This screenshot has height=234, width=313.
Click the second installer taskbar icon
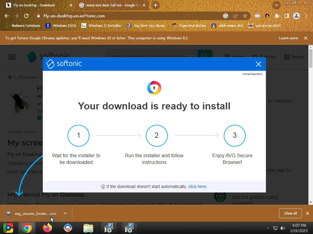click(x=129, y=228)
